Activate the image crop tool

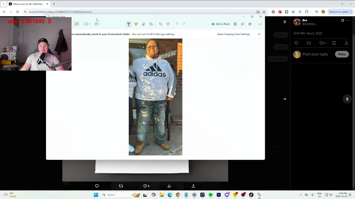(160, 24)
